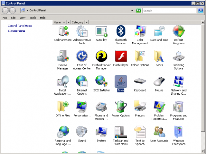
Task: Select Phone and Modem options
Action: [x=101, y=110]
